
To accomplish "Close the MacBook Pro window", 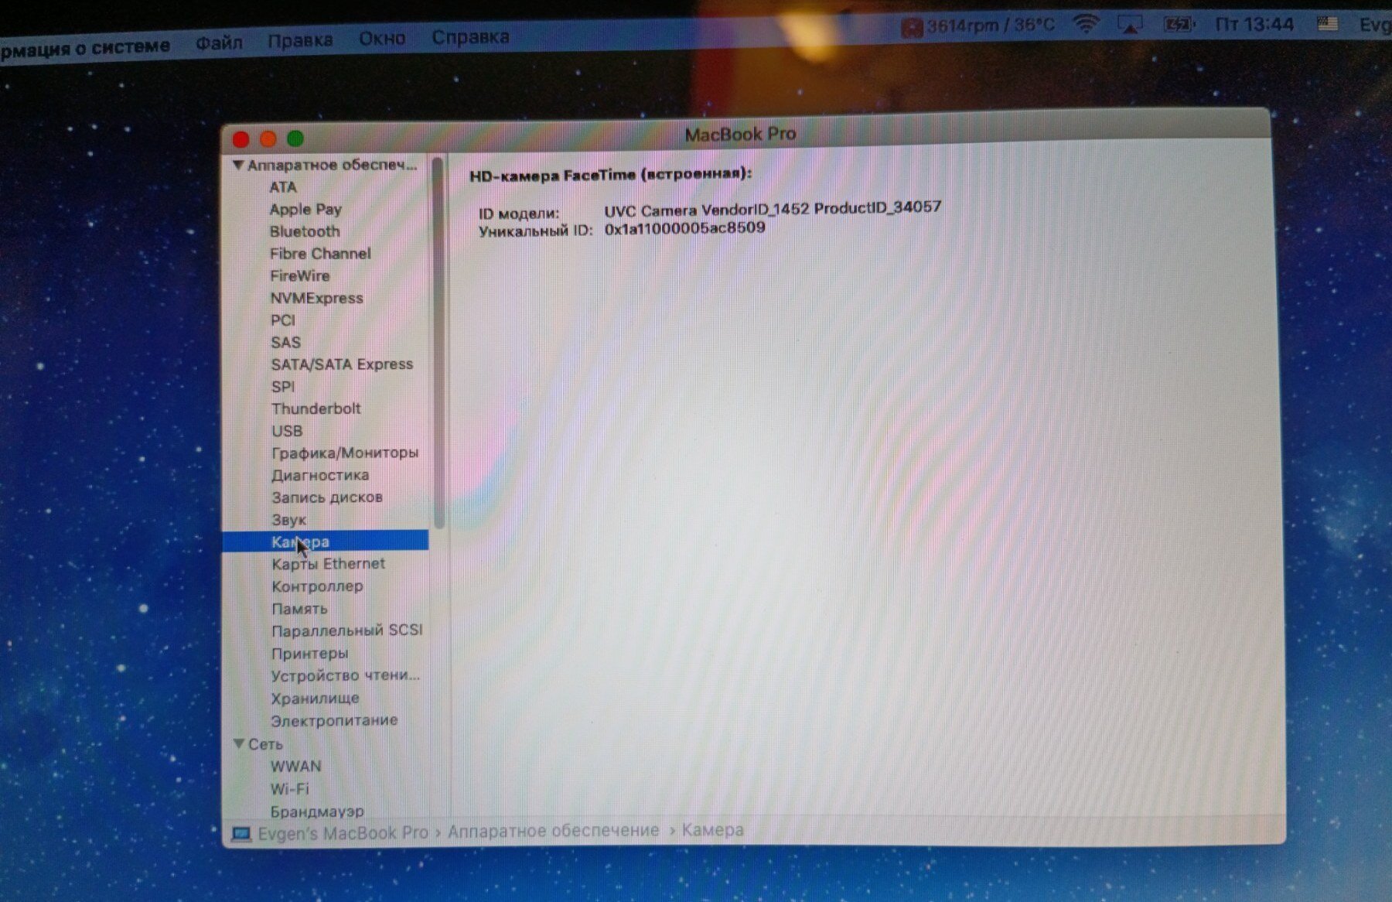I will click(241, 139).
